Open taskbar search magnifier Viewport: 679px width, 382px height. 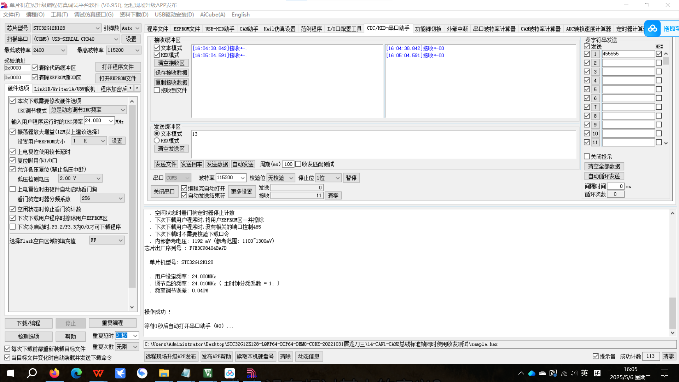coord(32,373)
